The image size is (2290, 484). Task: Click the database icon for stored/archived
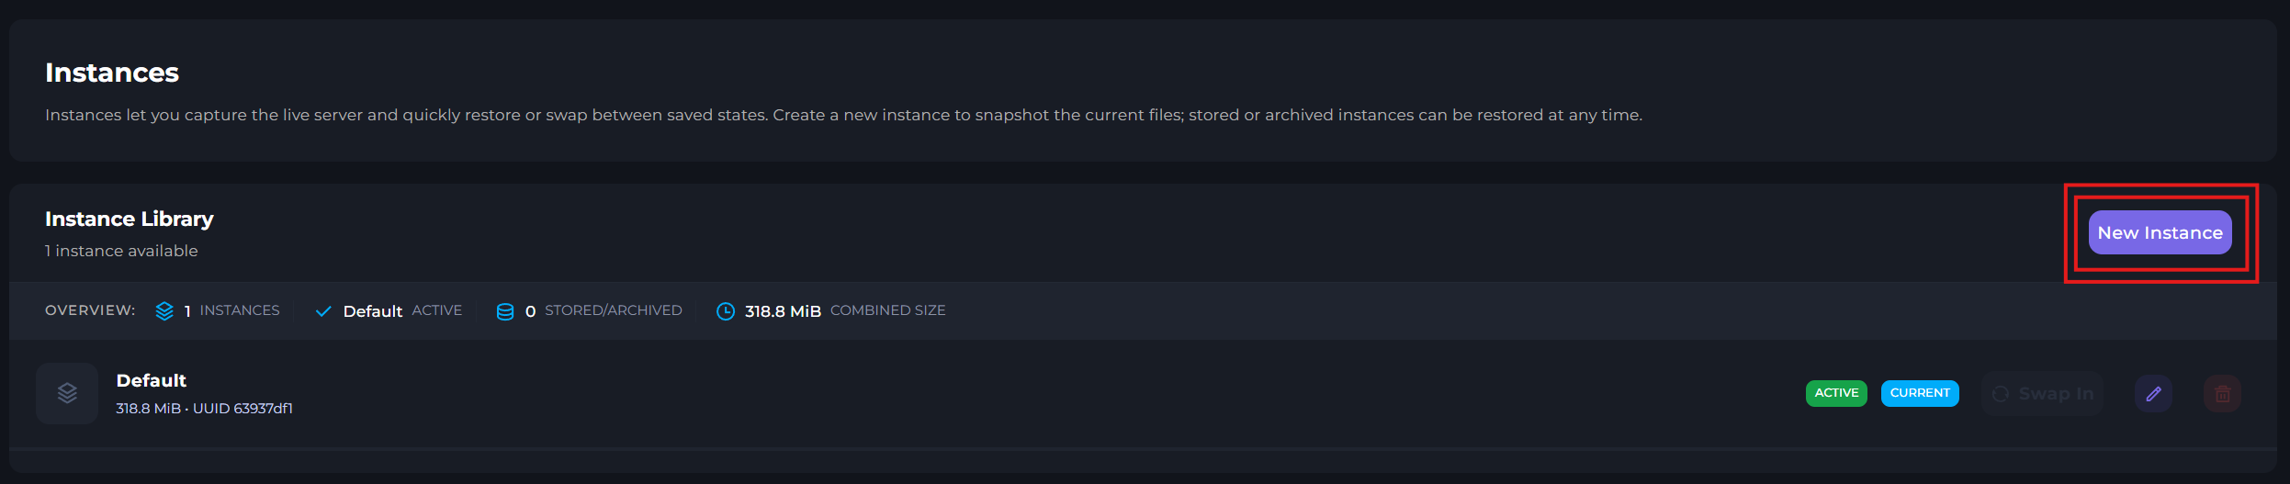(x=505, y=311)
